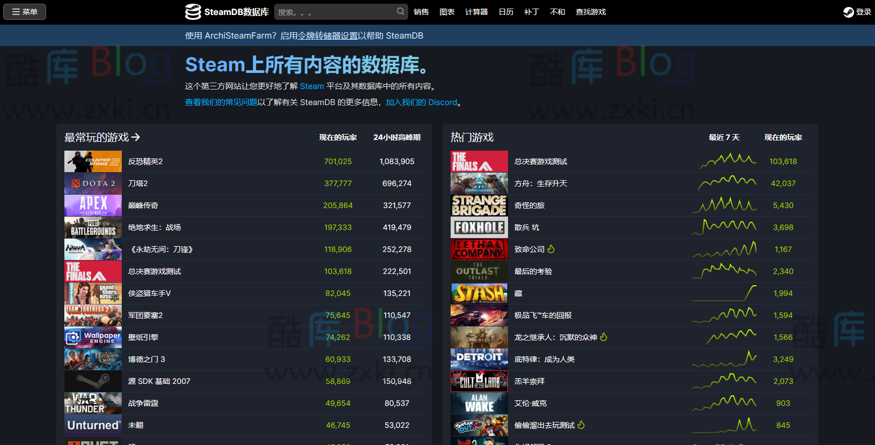
Task: Click the Steam logo thumbnail for 源 SDK
Action: (x=93, y=381)
